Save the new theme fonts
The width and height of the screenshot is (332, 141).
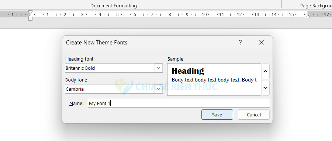click(x=217, y=115)
